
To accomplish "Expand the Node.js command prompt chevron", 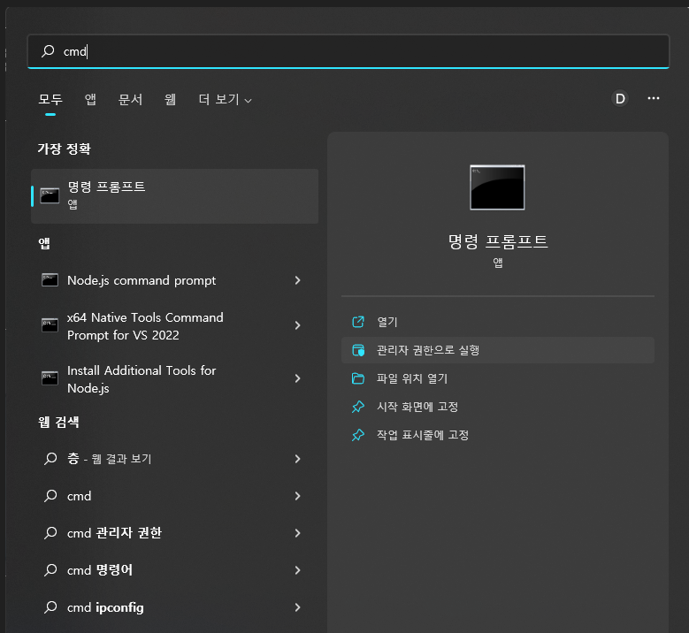I will point(297,280).
